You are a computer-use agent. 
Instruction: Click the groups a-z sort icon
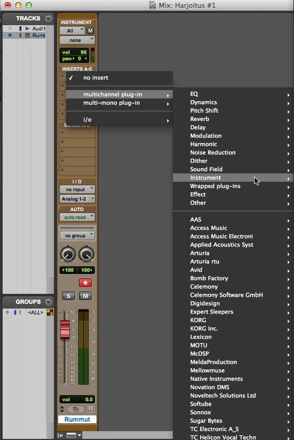point(50,312)
